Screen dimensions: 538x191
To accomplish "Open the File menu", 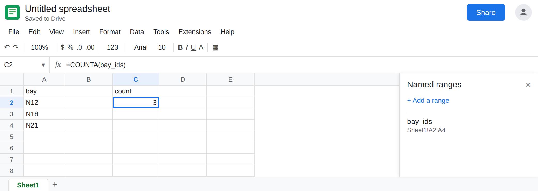I will 14,32.
